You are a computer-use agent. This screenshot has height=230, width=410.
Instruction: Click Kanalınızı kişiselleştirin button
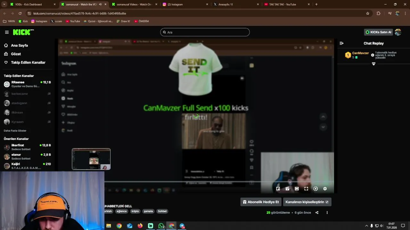[307, 202]
